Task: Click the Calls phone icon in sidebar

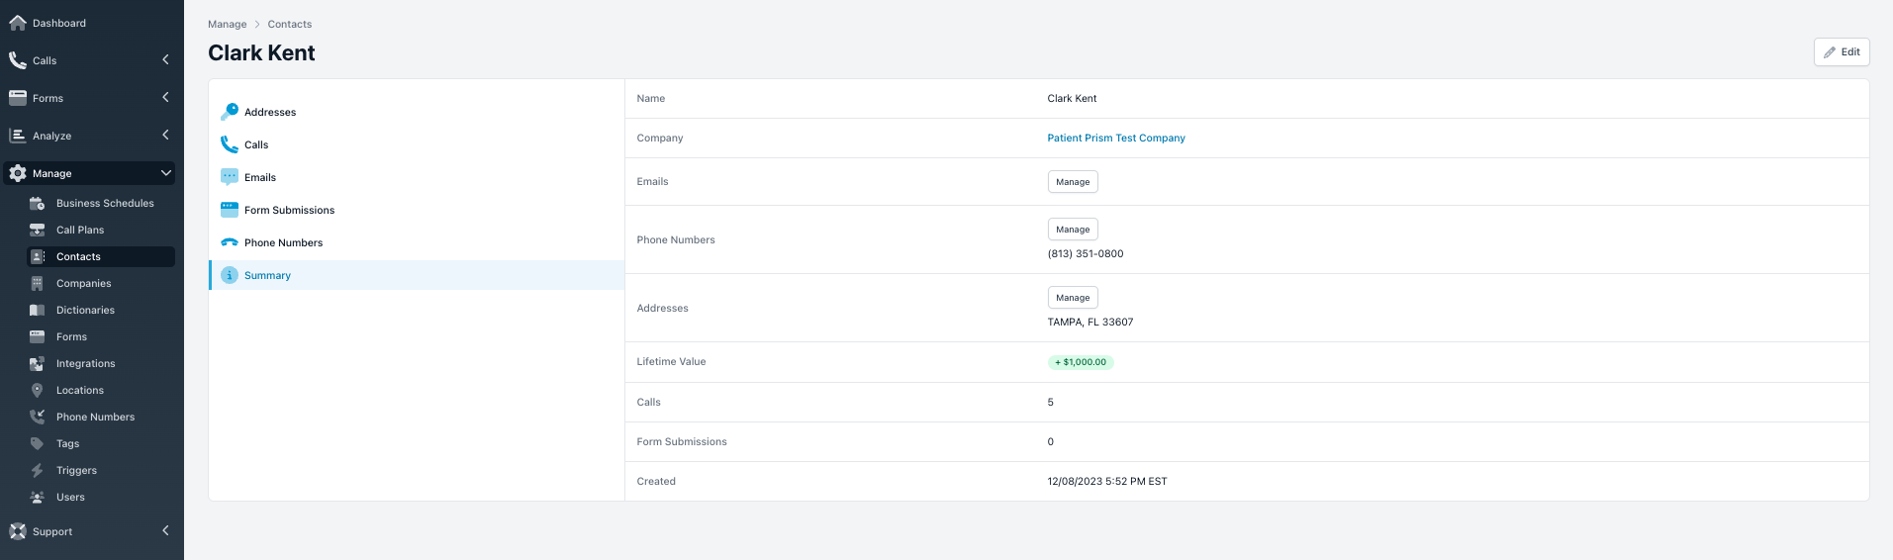Action: click(18, 60)
